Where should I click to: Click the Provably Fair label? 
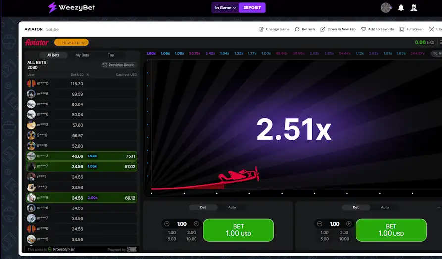coord(64,249)
